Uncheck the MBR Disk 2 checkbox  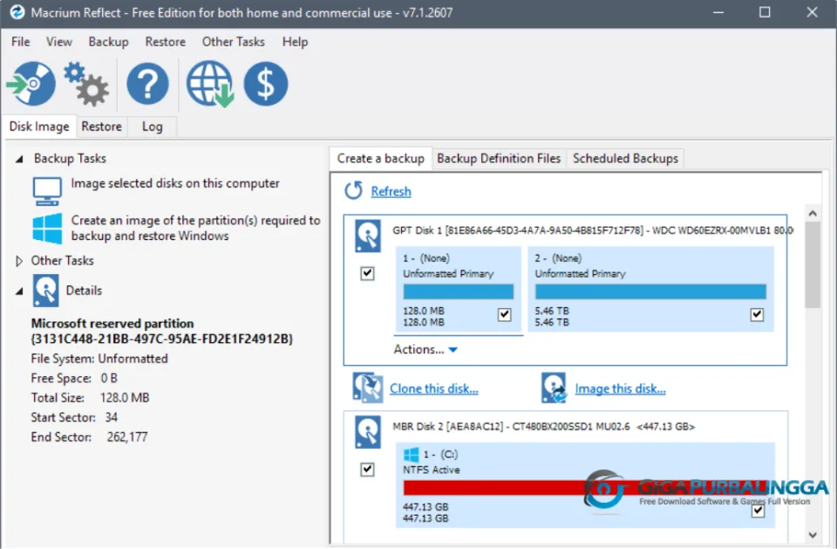tap(367, 470)
